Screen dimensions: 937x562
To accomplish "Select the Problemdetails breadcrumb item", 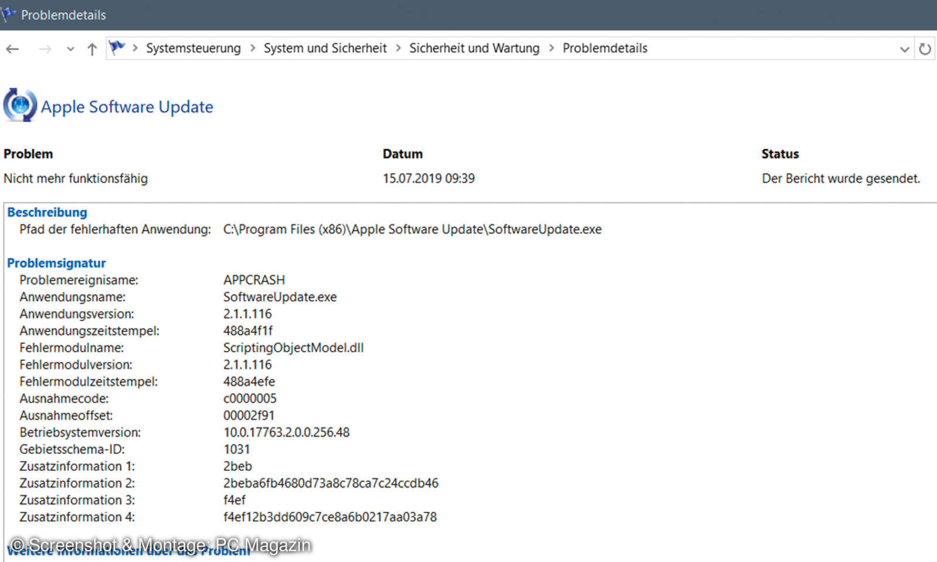I will (605, 48).
